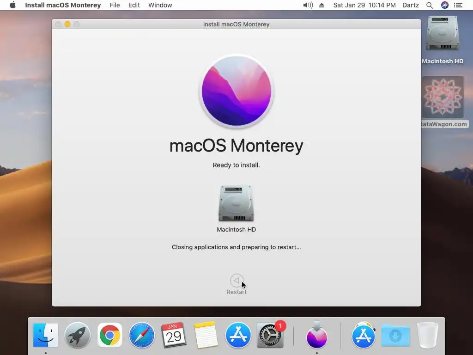The image size is (473, 355).
Task: Open the Edit menu
Action: (134, 5)
